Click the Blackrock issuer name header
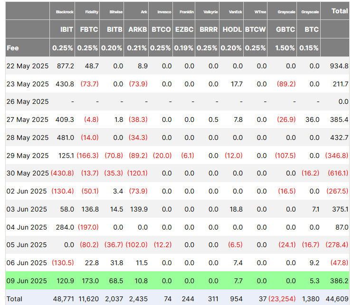 point(65,11)
